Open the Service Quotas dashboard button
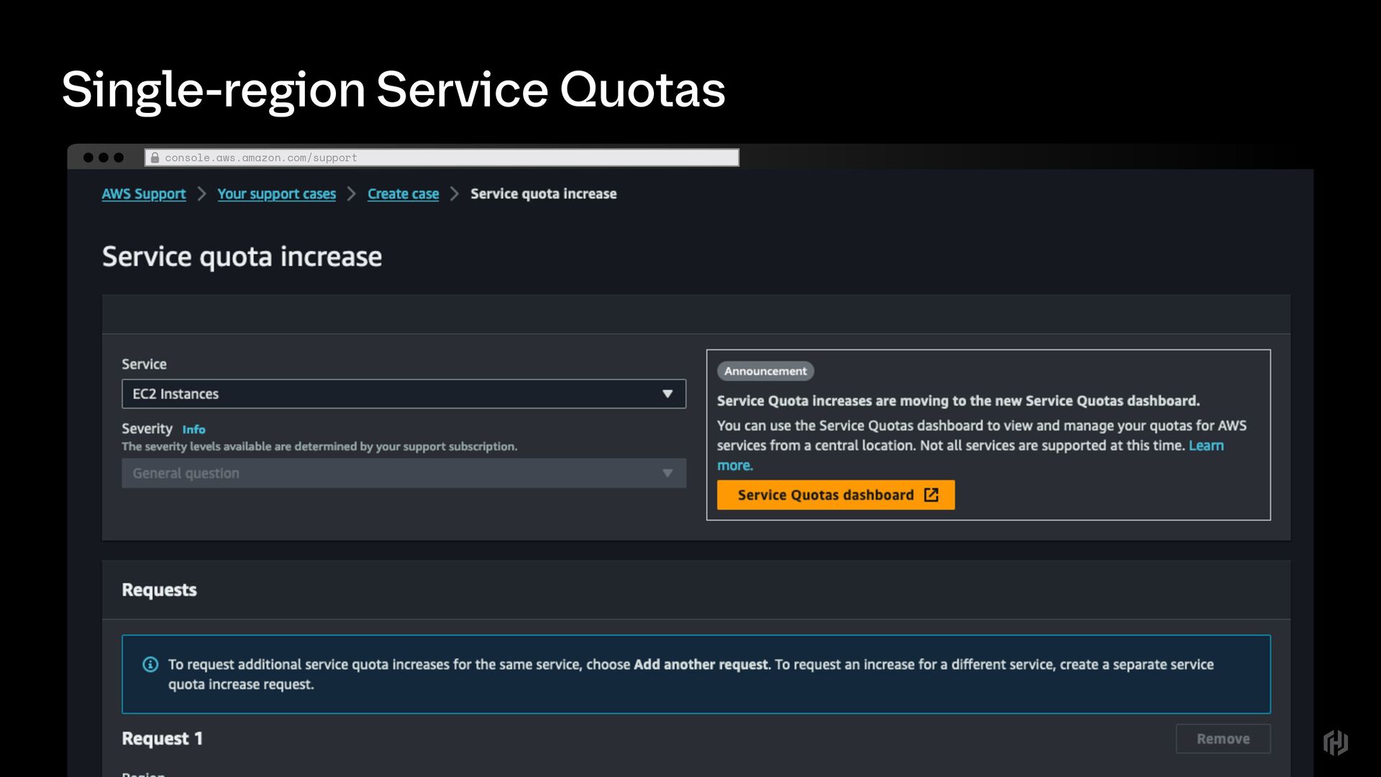1381x777 pixels. [836, 495]
